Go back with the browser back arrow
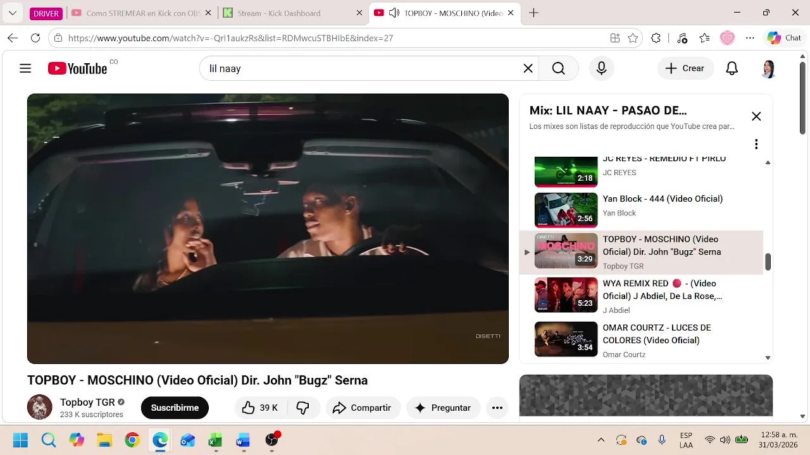Image resolution: width=810 pixels, height=455 pixels. click(x=13, y=38)
